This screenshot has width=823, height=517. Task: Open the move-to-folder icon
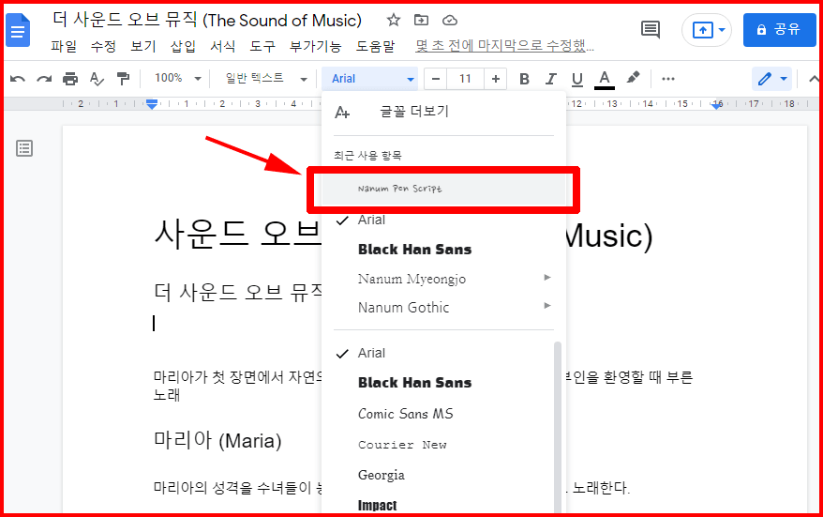[421, 21]
